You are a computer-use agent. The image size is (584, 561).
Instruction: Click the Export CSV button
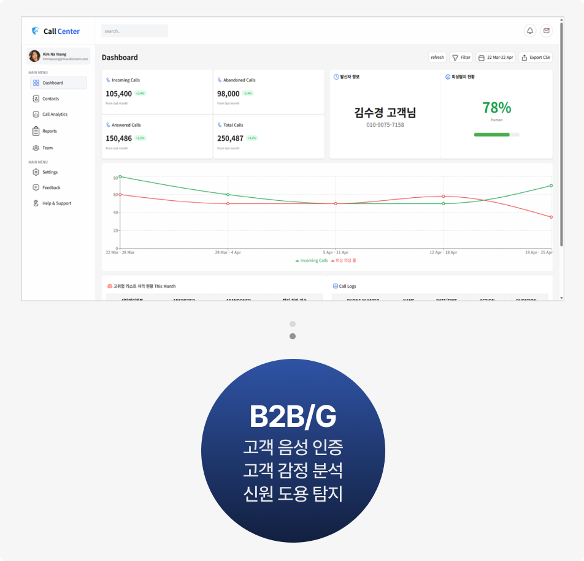(536, 58)
